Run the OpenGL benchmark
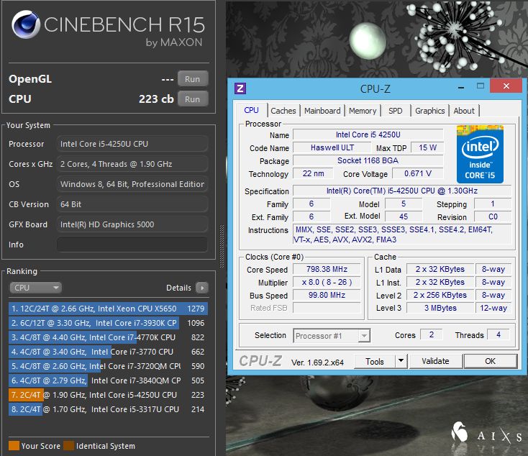Image resolution: width=528 pixels, height=456 pixels. tap(193, 79)
